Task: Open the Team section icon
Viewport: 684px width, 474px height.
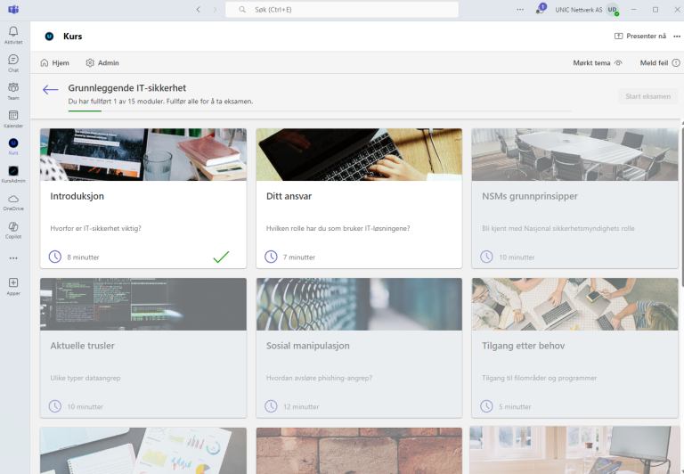Action: tap(13, 90)
